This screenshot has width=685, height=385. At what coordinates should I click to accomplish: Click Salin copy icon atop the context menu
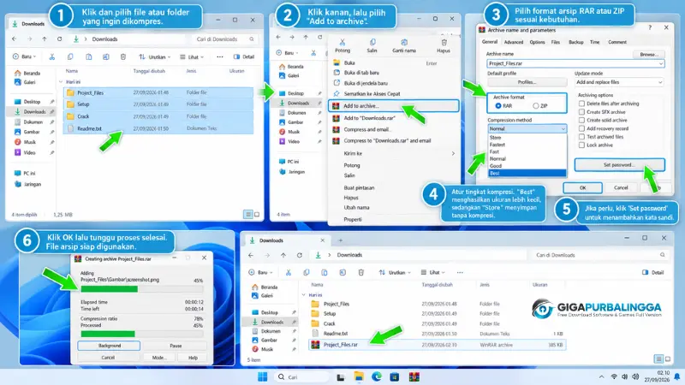tap(372, 42)
